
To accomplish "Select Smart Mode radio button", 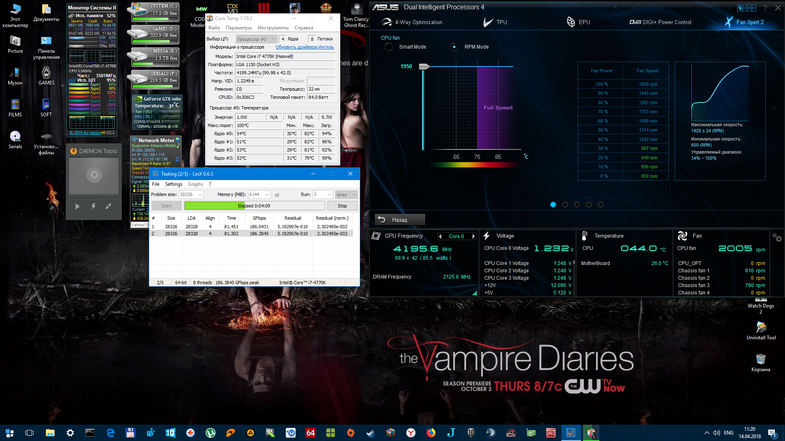I will 389,47.
